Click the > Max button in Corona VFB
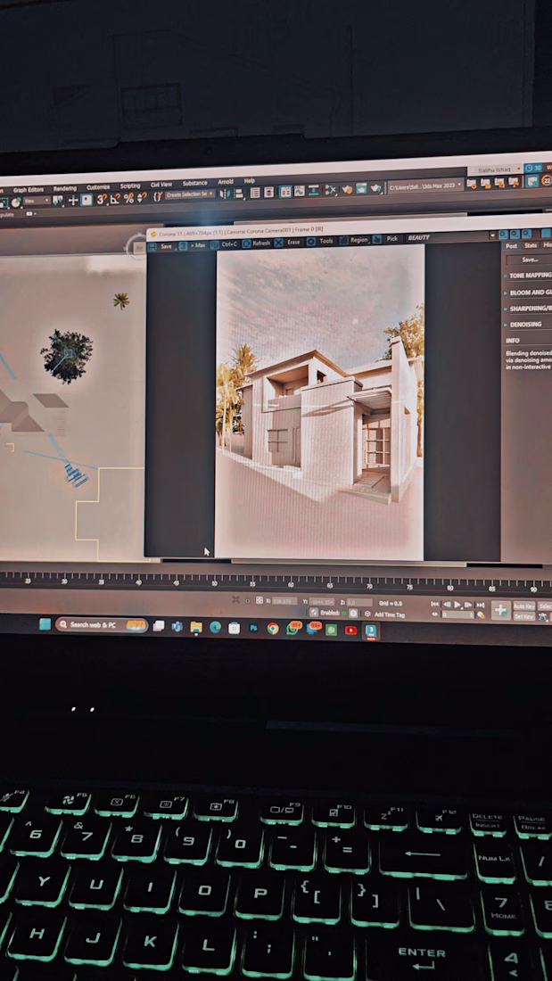 (193, 245)
